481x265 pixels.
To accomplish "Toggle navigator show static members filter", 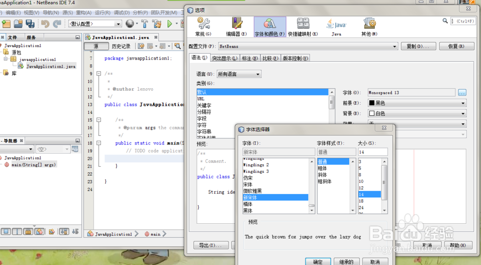I will tap(17, 232).
